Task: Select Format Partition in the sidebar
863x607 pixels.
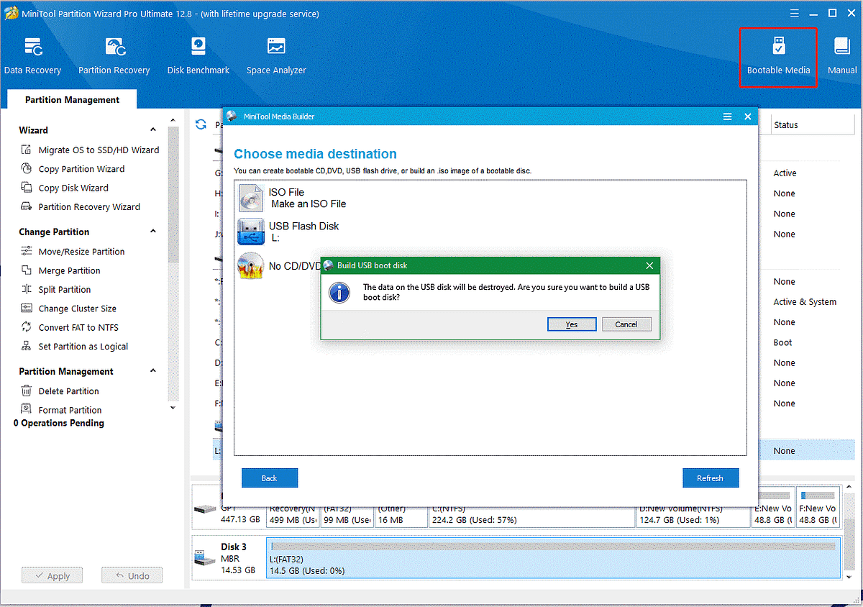Action: coord(70,409)
